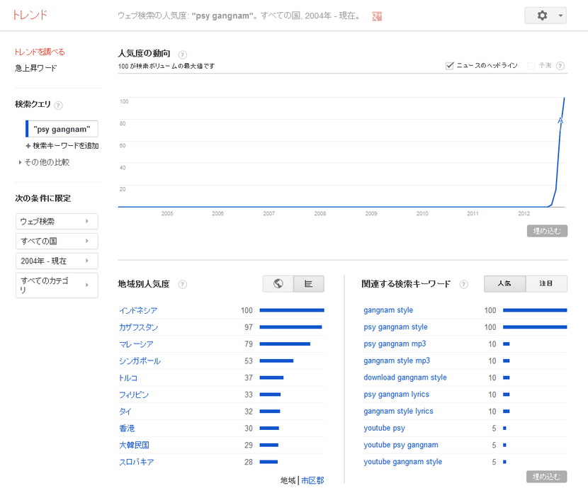Open the "gangnam style" related keyword

[x=388, y=310]
